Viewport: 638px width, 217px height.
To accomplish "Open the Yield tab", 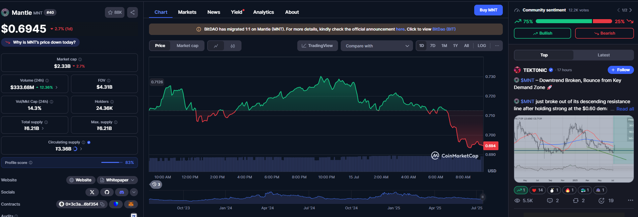I will point(237,12).
